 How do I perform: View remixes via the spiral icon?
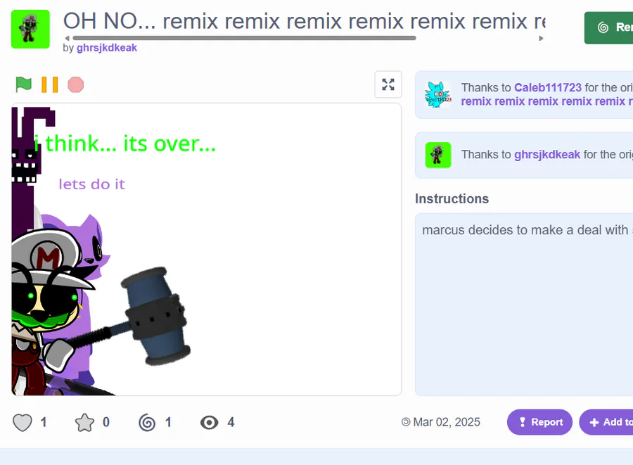tap(147, 423)
